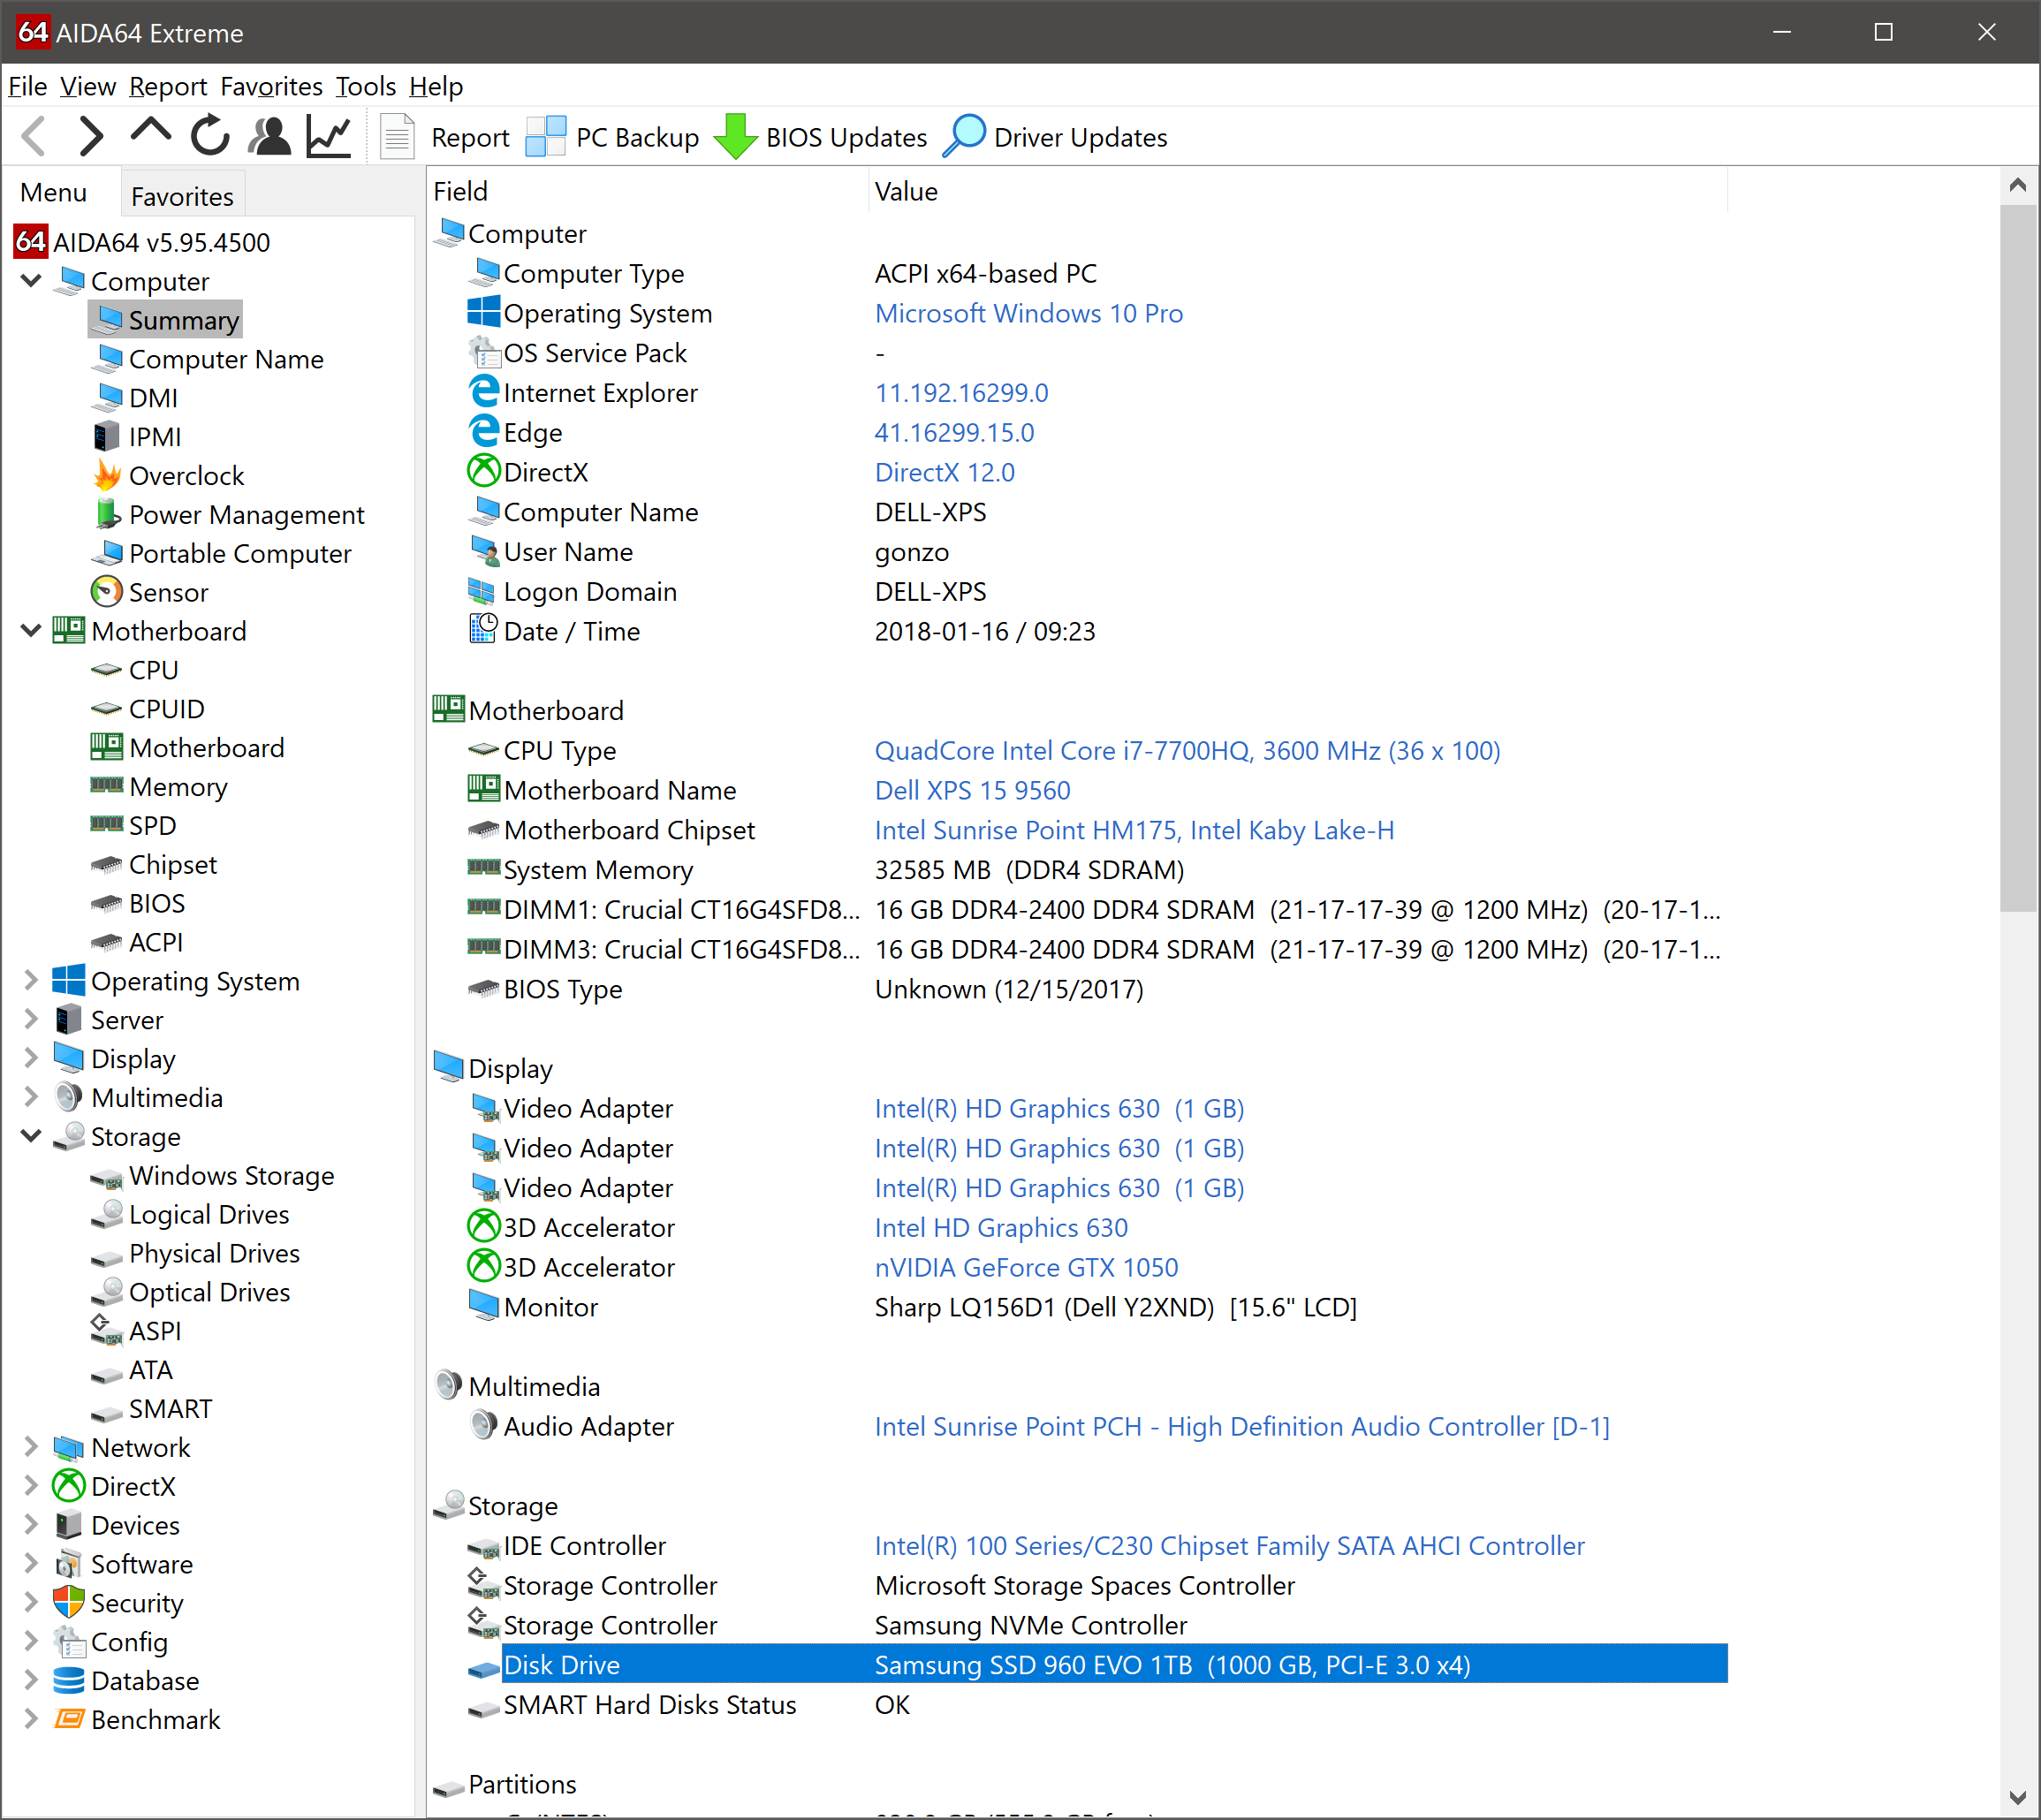Click the Forward navigation arrow

coord(91,136)
